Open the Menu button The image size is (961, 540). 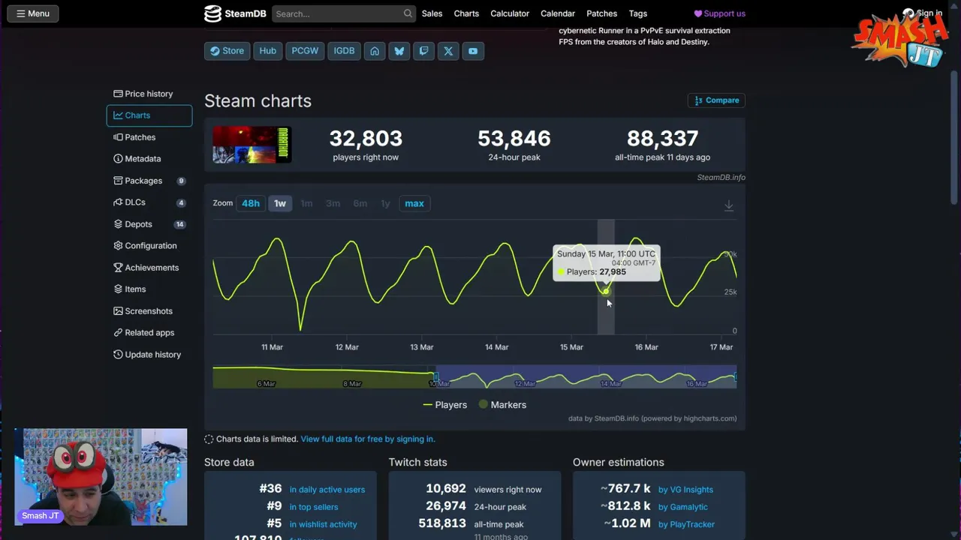coord(33,13)
